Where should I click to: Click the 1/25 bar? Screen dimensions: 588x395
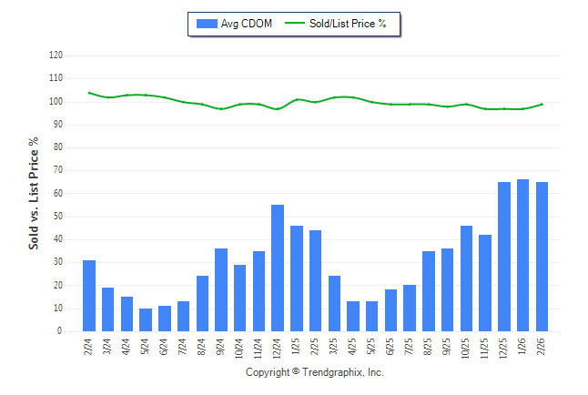[297, 279]
